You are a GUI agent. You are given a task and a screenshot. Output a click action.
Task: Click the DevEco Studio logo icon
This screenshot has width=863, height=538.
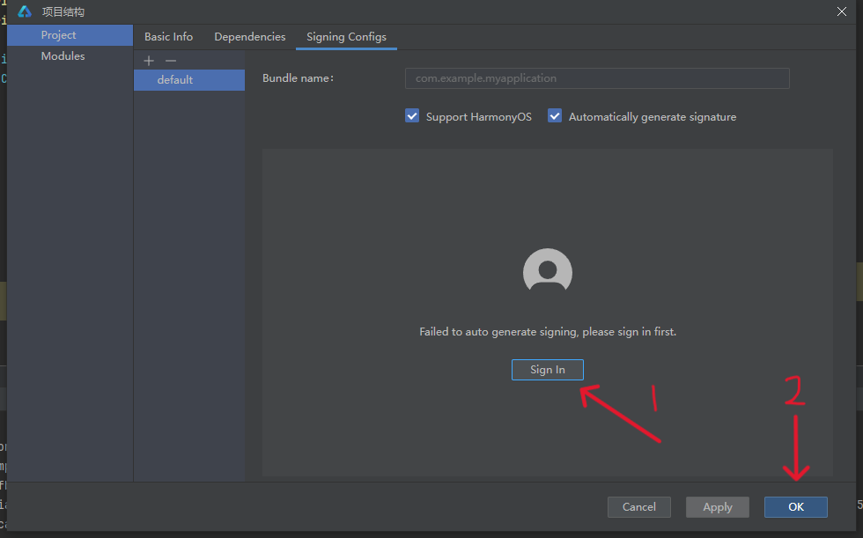tap(25, 11)
